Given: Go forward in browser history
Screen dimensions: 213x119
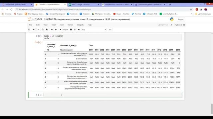Looking at the screenshot, I should (7, 10).
